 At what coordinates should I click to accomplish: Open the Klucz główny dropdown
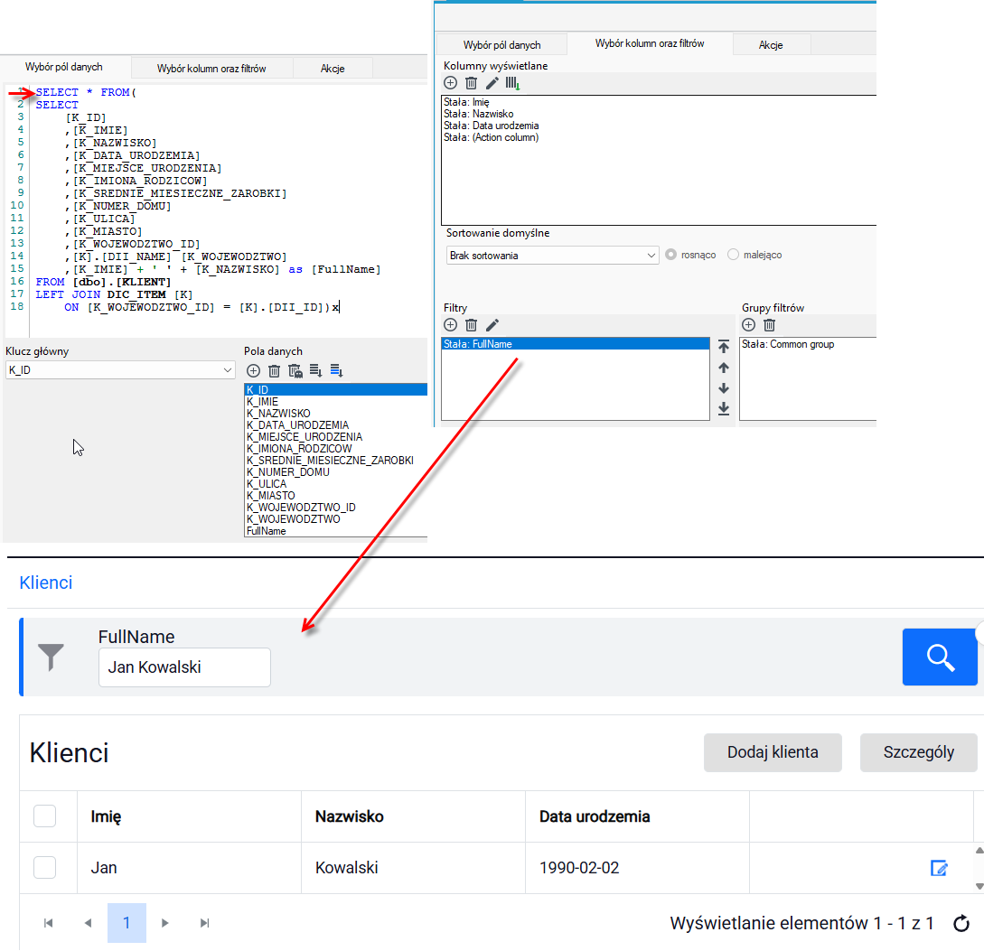120,370
